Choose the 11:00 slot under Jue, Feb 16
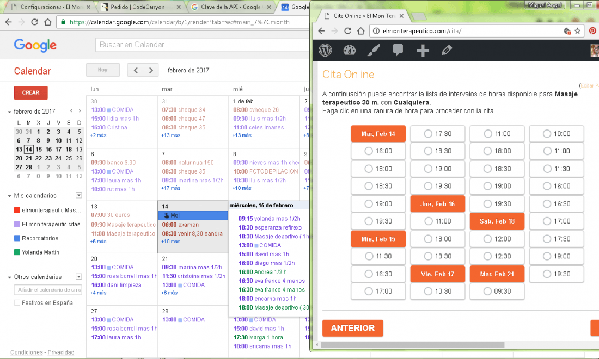Image resolution: width=599 pixels, height=359 pixels. (438, 221)
